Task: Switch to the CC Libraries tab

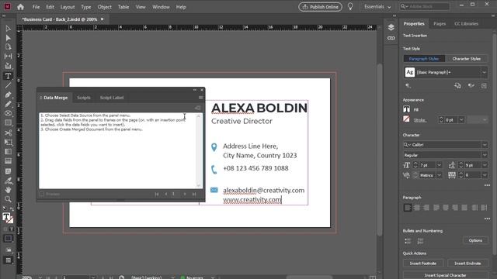Action: [x=466, y=24]
